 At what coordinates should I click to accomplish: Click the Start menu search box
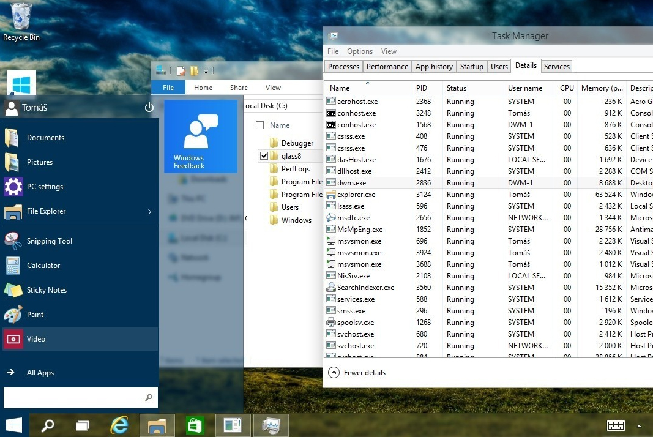click(x=73, y=398)
